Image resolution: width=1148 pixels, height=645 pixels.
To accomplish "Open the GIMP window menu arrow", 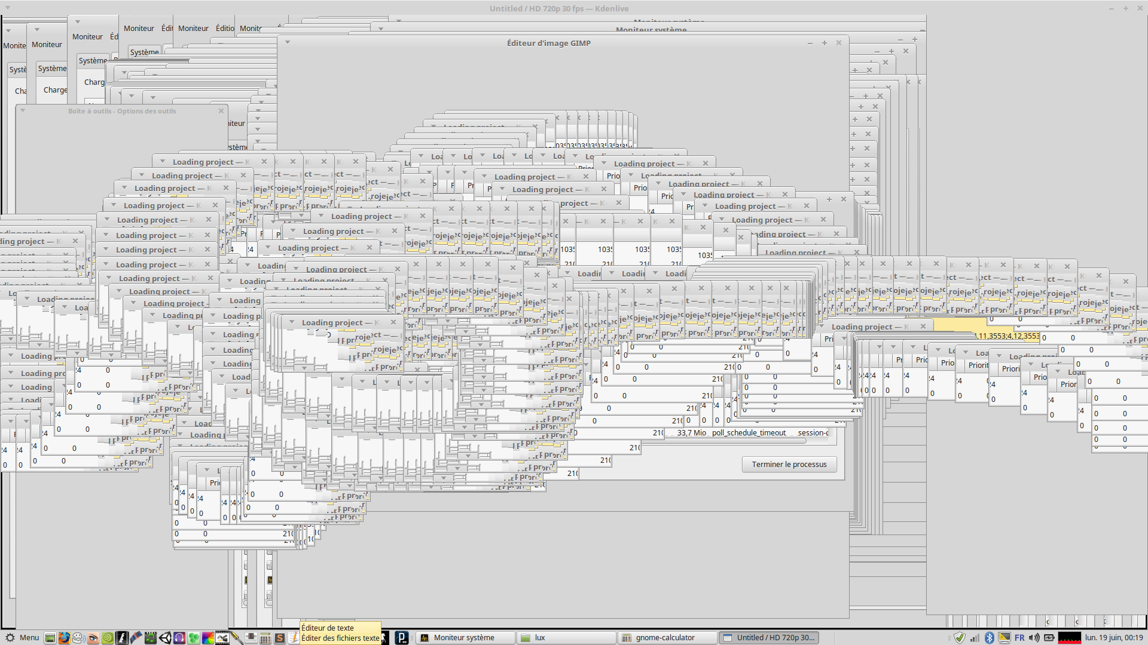I will coord(288,42).
